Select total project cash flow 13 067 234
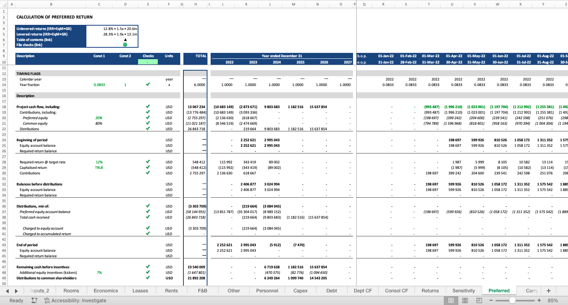568x305 pixels. pyautogui.click(x=195, y=107)
